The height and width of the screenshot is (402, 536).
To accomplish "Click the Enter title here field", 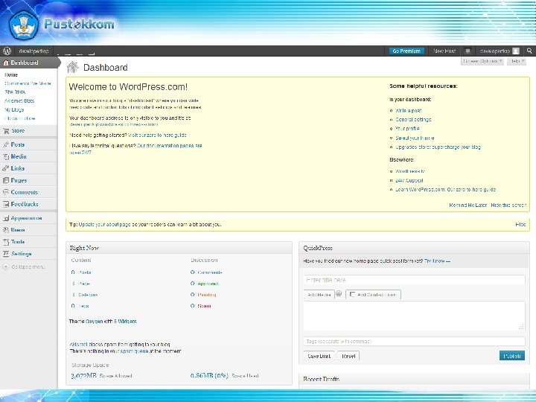I will click(x=414, y=280).
